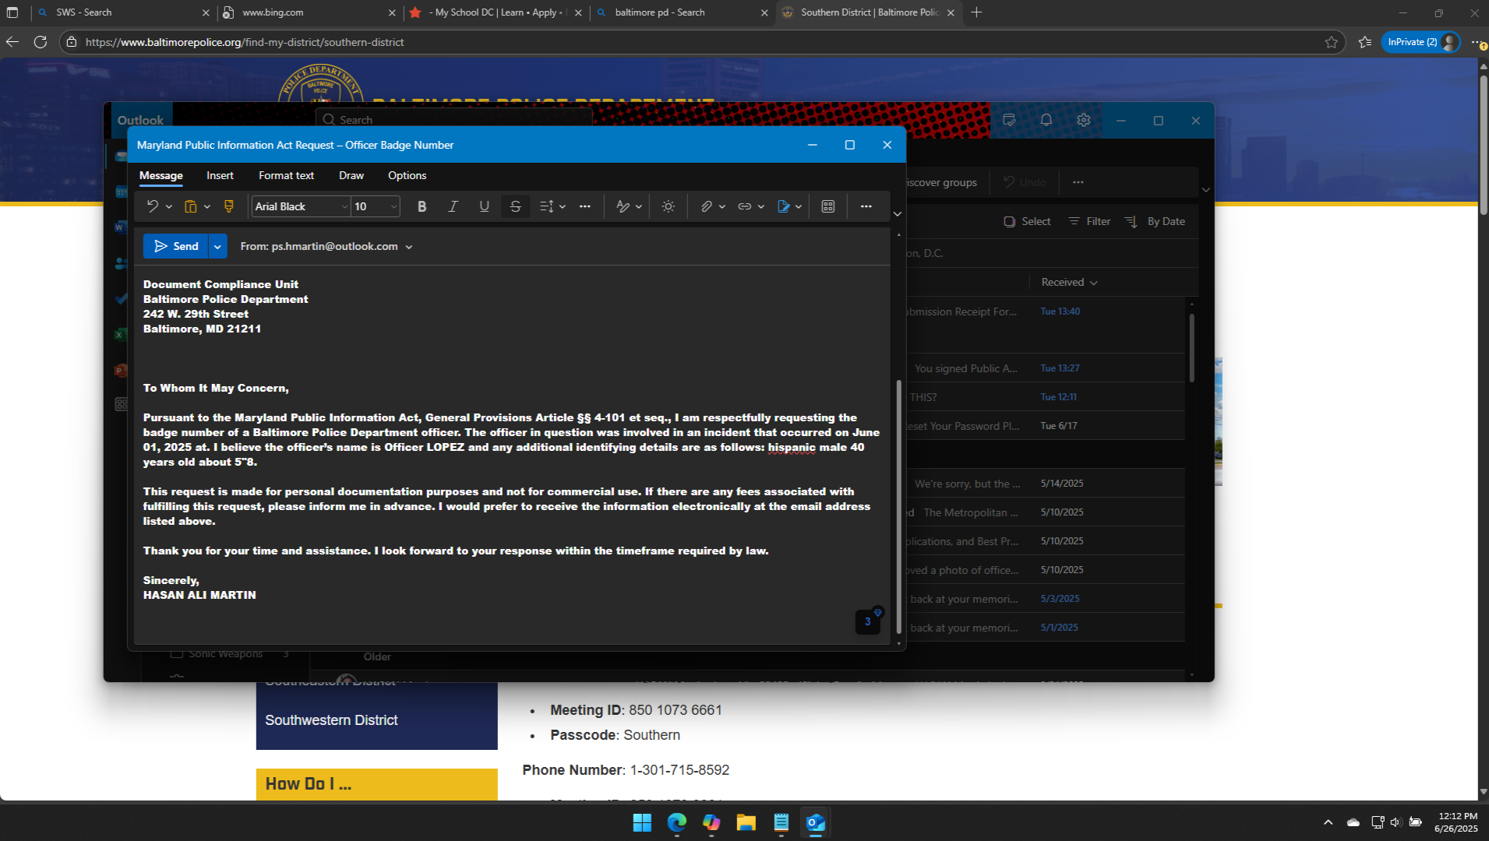Show more formatting options next to spacing
Screen dimensions: 1489x841
point(585,206)
